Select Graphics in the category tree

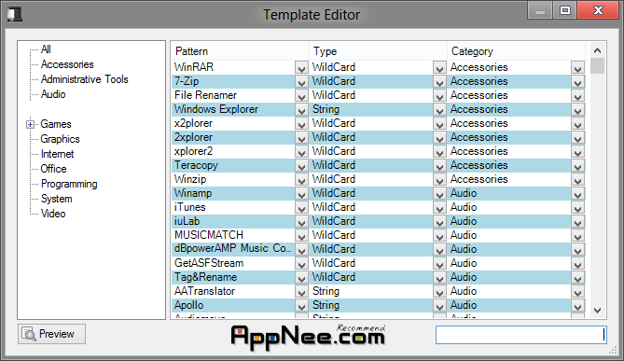tap(60, 139)
